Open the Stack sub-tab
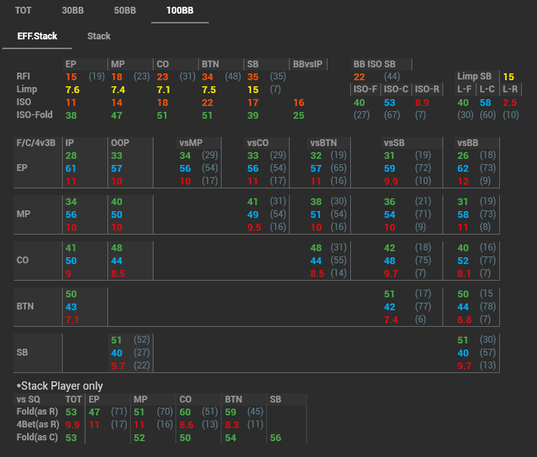 (x=99, y=36)
